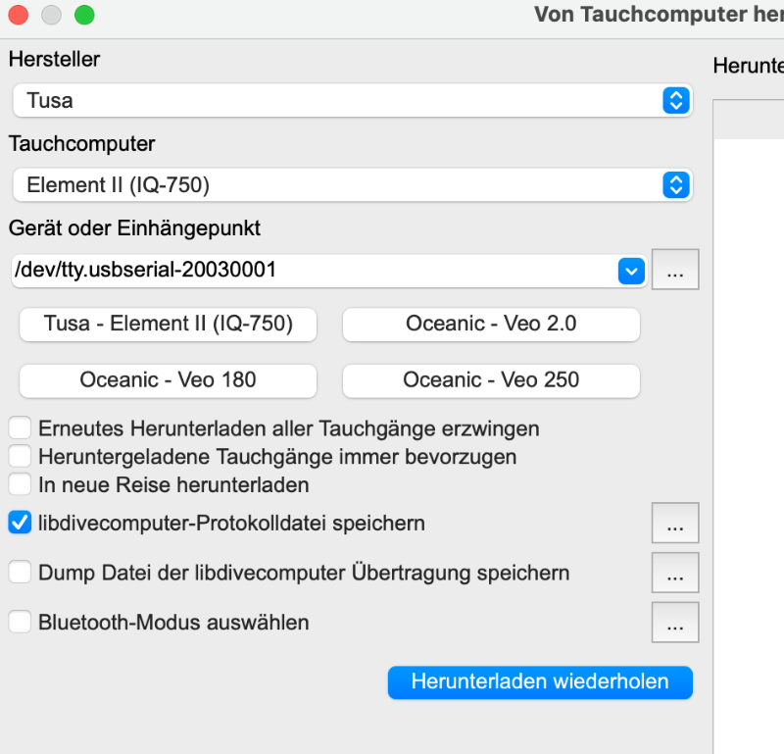Open the browse button beside the device path

[x=675, y=270]
